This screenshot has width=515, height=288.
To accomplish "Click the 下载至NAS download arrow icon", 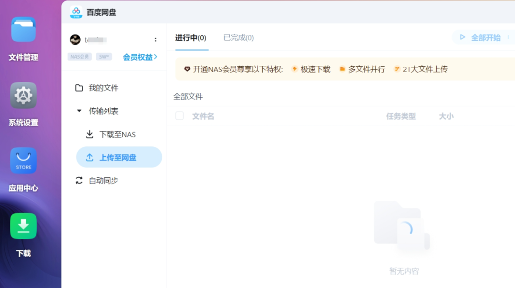I will point(90,134).
